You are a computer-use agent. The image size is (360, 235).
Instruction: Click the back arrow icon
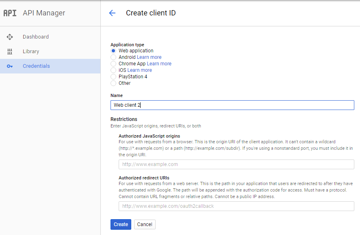point(112,13)
